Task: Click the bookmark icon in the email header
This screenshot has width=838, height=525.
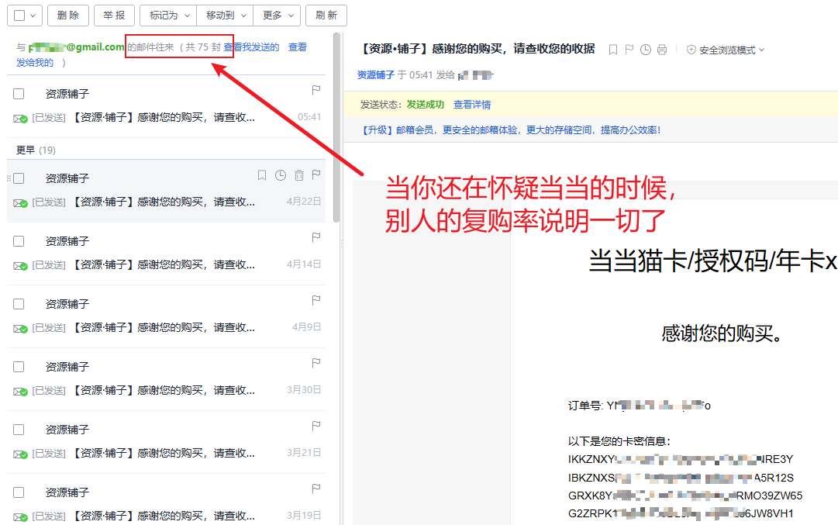Action: click(x=613, y=50)
